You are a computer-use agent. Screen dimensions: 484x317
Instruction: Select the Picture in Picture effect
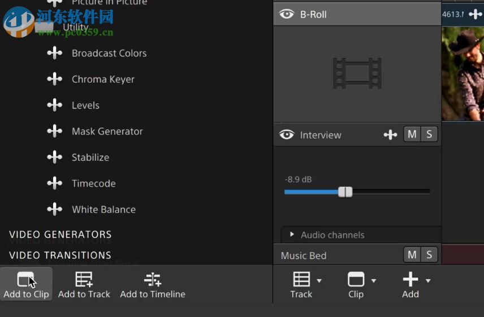click(x=109, y=3)
